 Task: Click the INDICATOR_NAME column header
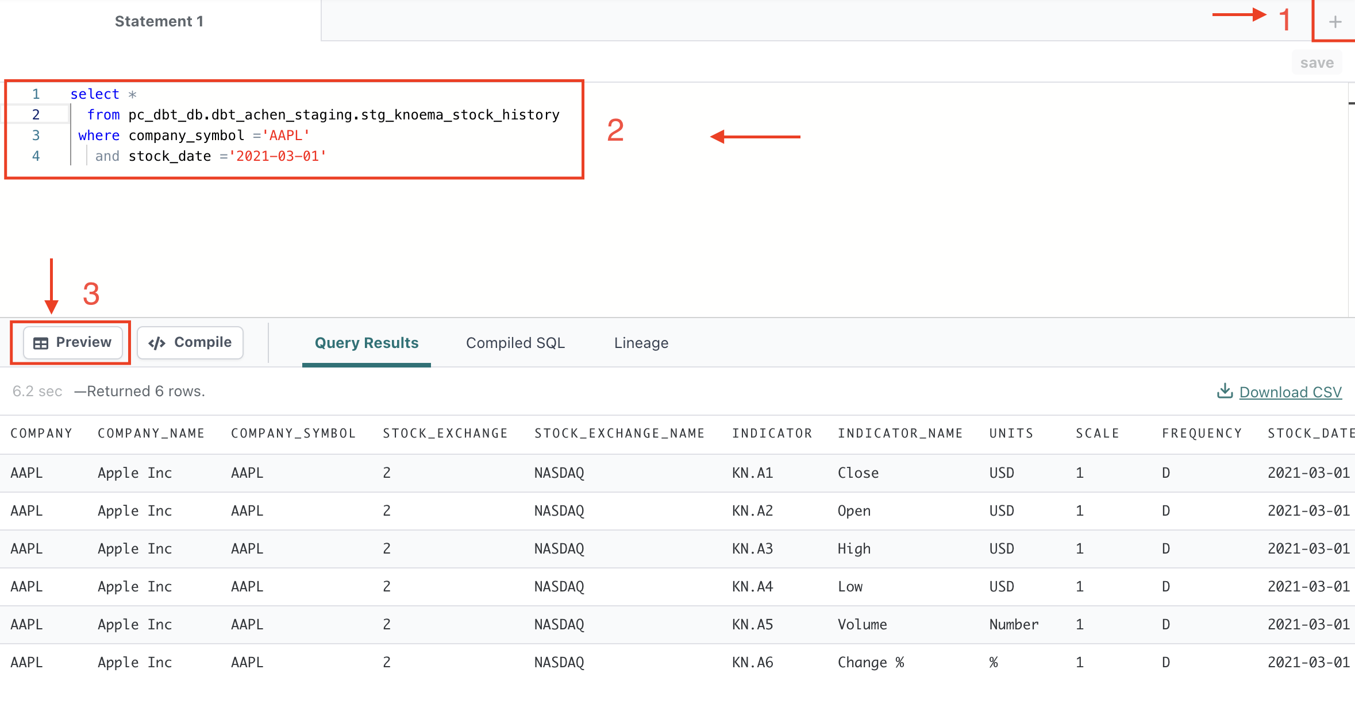coord(900,434)
